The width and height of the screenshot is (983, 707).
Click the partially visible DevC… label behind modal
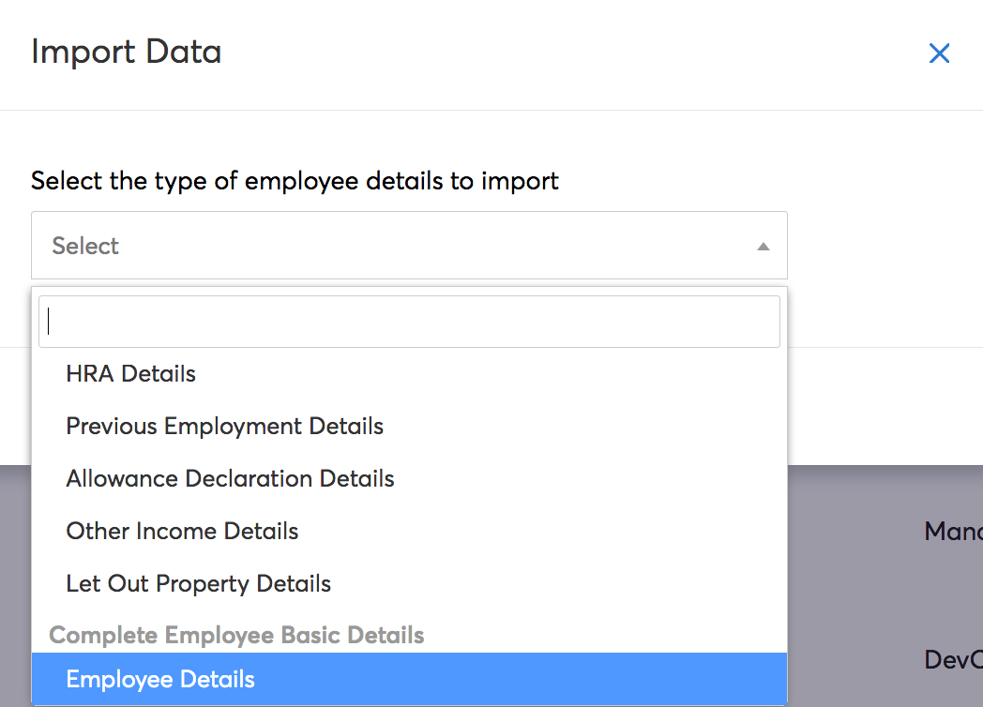point(951,660)
